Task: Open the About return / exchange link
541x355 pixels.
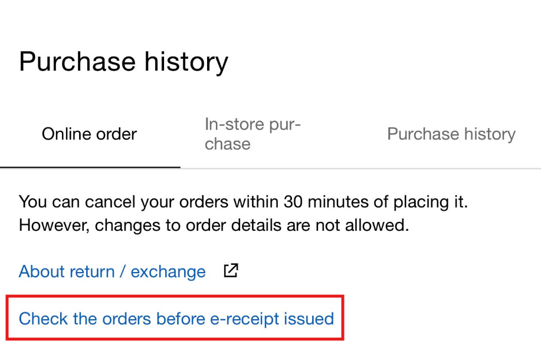Action: tap(112, 272)
